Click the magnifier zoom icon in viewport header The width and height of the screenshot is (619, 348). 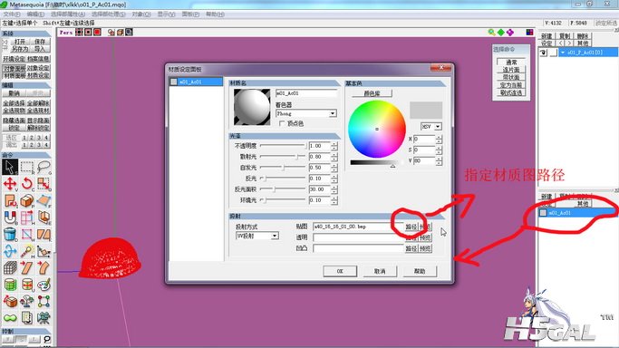pyautogui.click(x=491, y=33)
